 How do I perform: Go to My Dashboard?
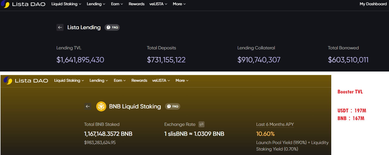[373, 4]
